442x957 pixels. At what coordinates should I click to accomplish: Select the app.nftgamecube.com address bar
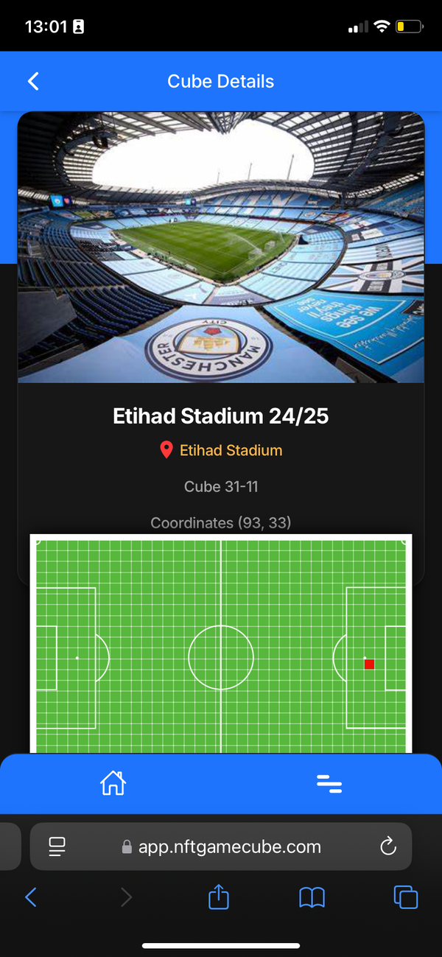coord(221,846)
